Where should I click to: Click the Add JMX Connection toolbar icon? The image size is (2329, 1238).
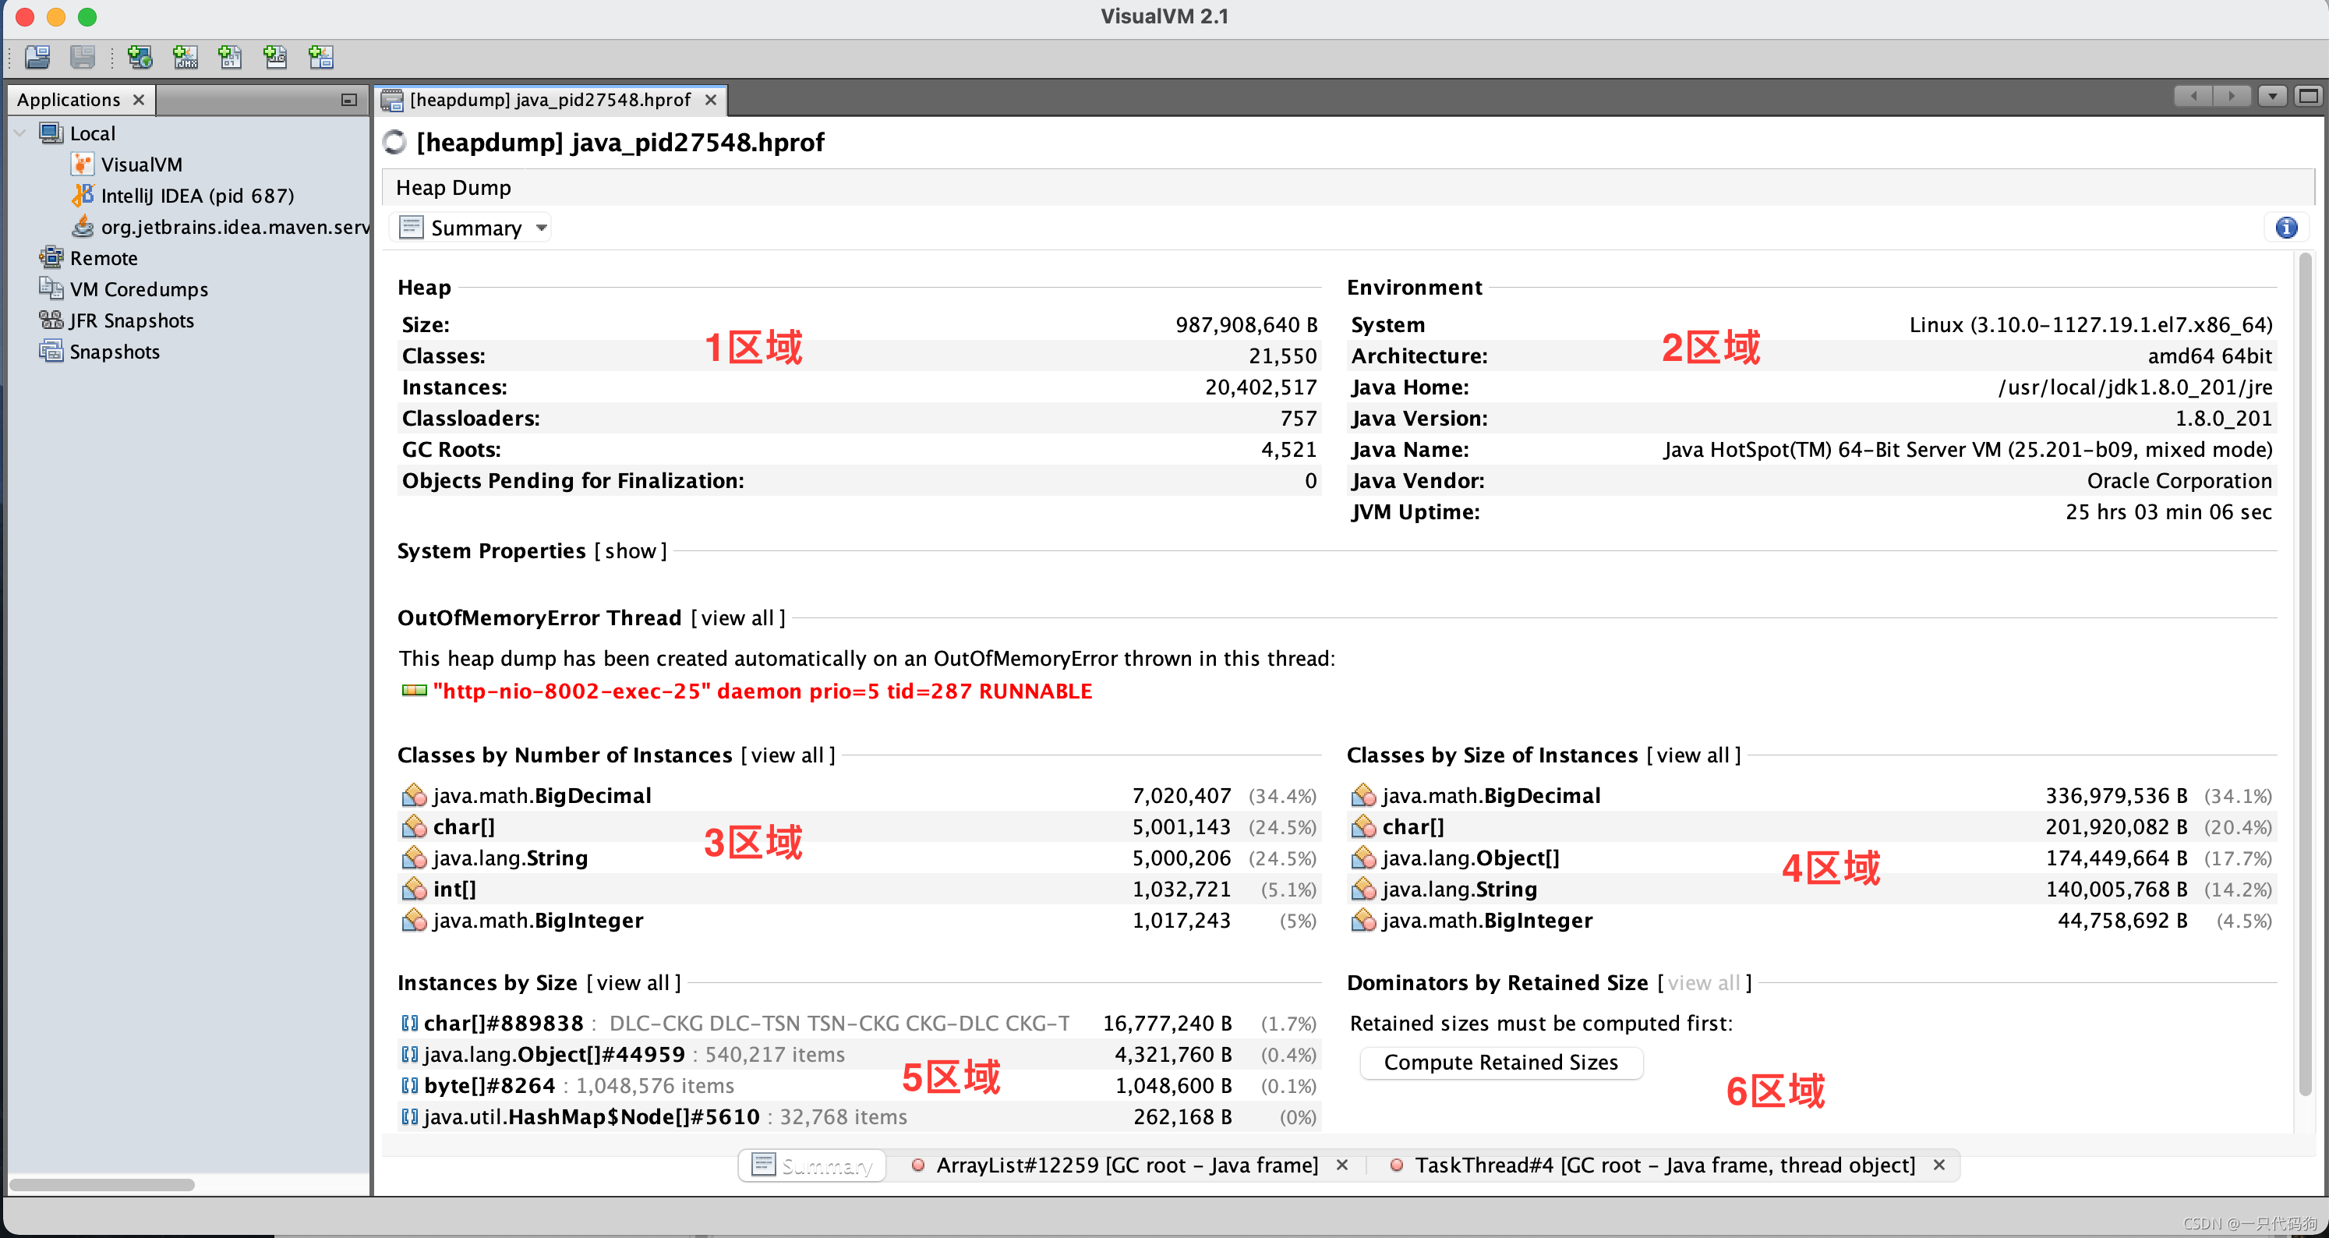(x=186, y=57)
